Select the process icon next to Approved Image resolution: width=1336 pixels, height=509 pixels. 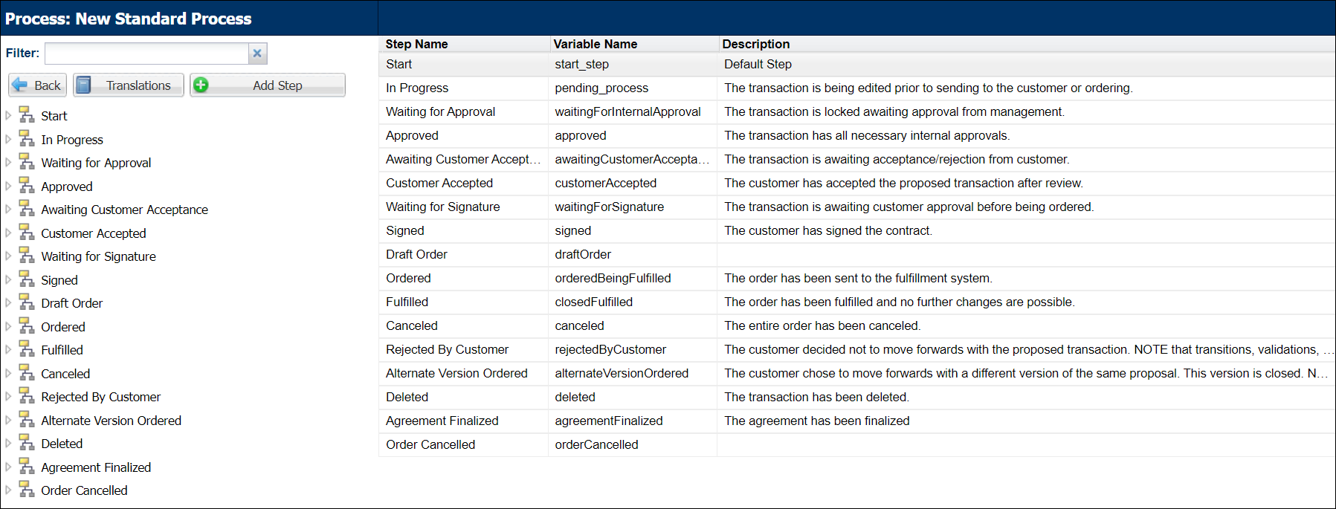click(27, 186)
